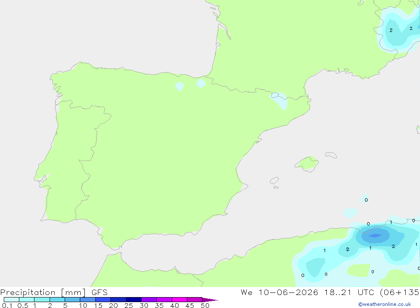This screenshot has height=308, width=420.
Task: Click the 'Precipitation [mm] GFS' title
Action: [54, 292]
